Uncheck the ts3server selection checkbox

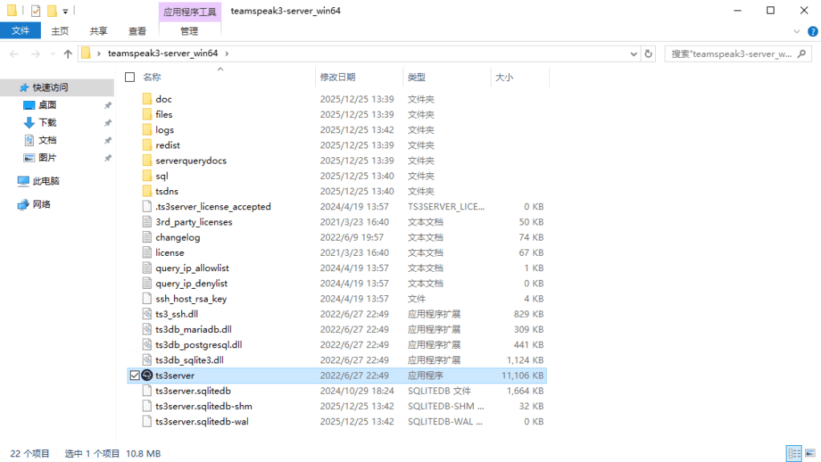coord(134,375)
